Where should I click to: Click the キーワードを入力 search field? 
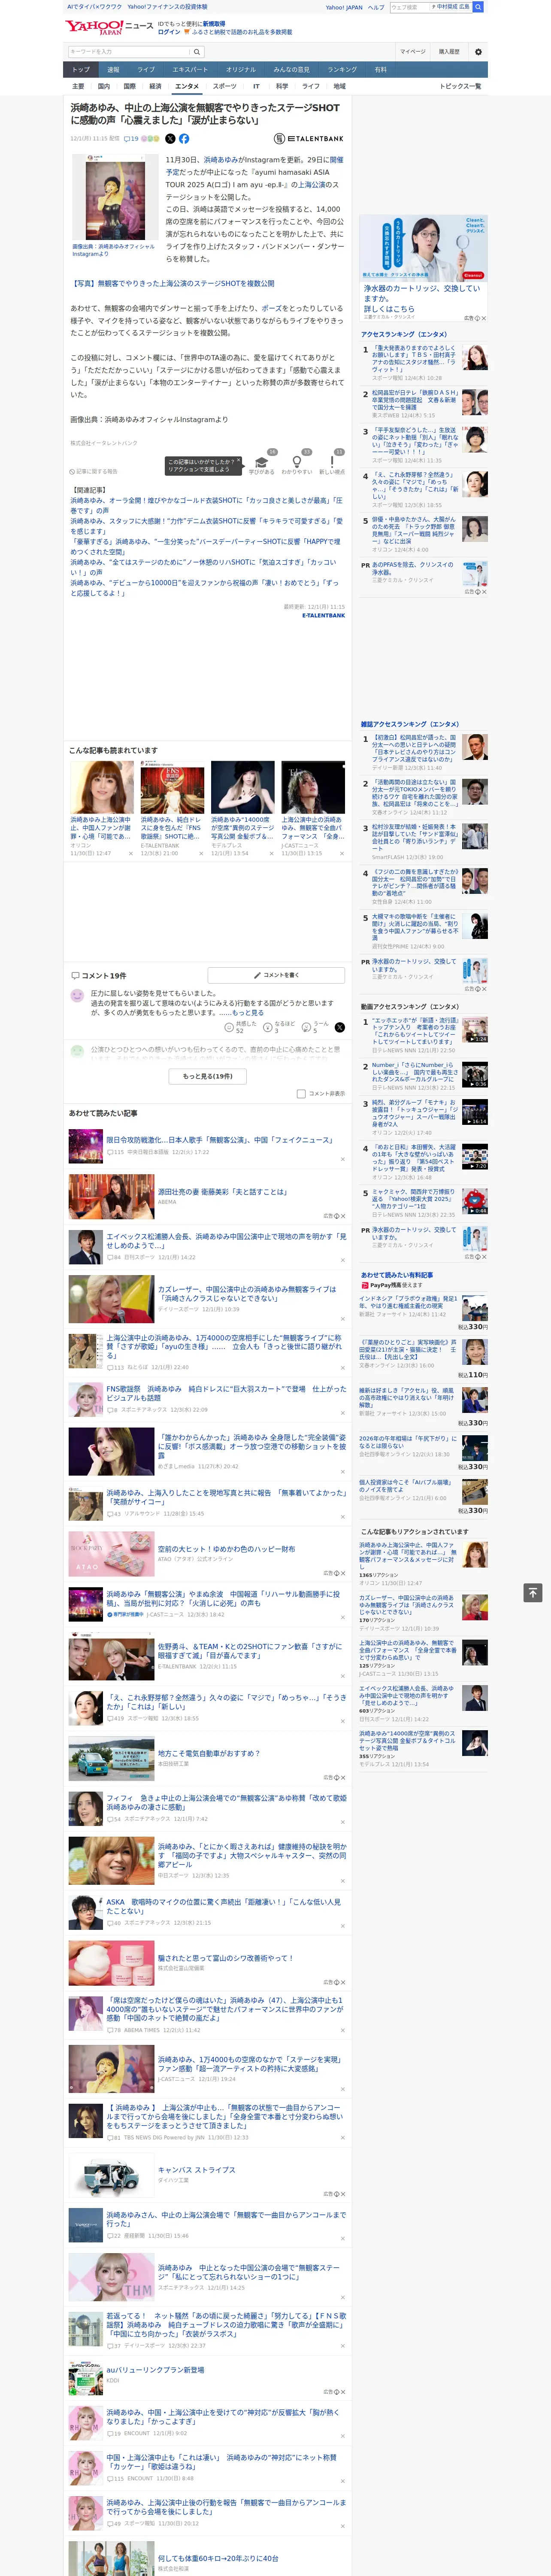(129, 51)
